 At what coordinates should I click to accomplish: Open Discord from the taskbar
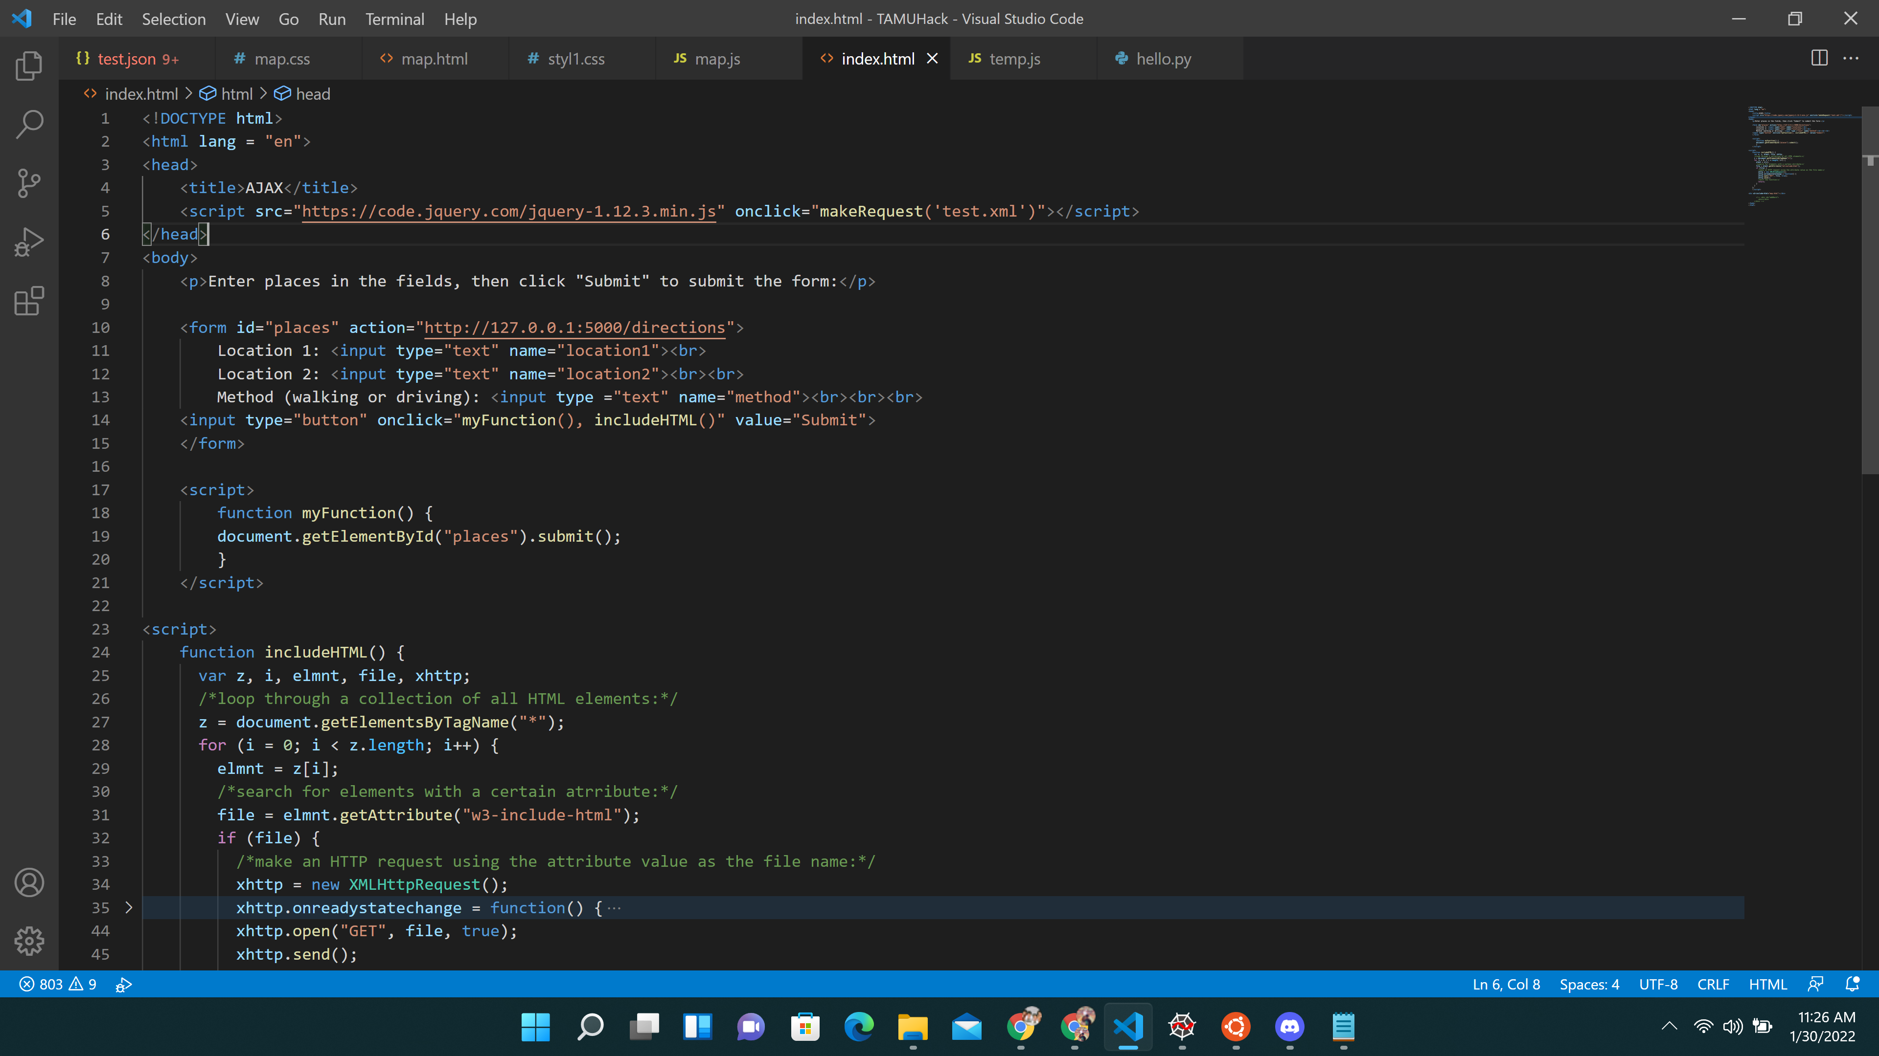coord(1290,1027)
